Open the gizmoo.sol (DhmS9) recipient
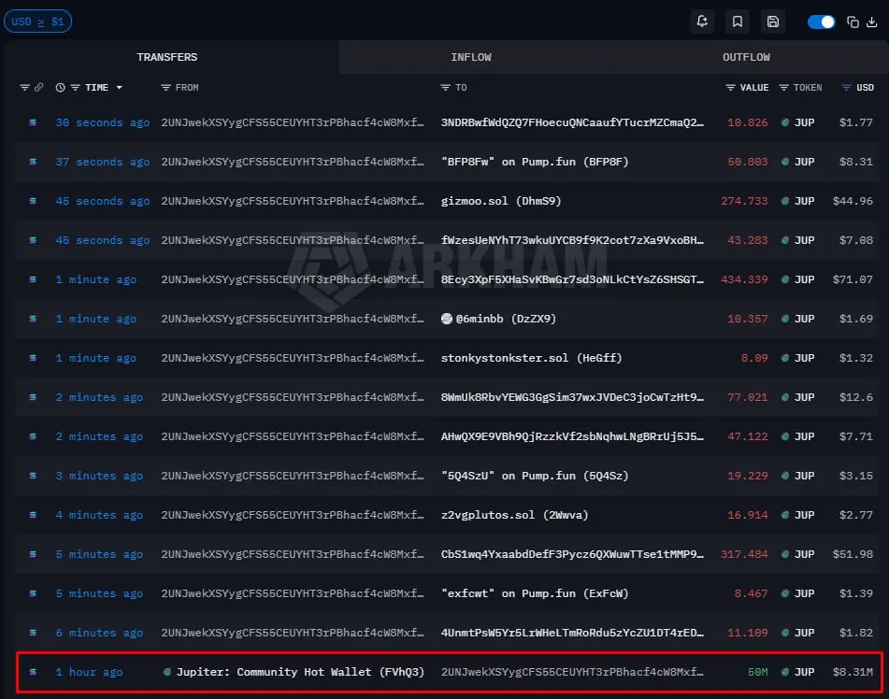This screenshot has width=889, height=699. coord(501,201)
